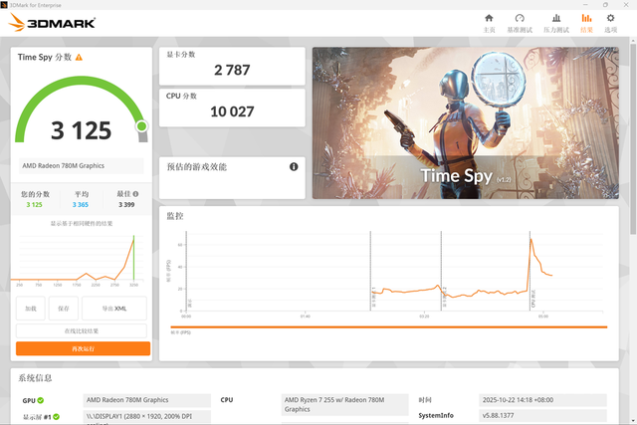Click the orange FPS timeline bar under monitoring
The image size is (637, 425).
[x=389, y=326]
